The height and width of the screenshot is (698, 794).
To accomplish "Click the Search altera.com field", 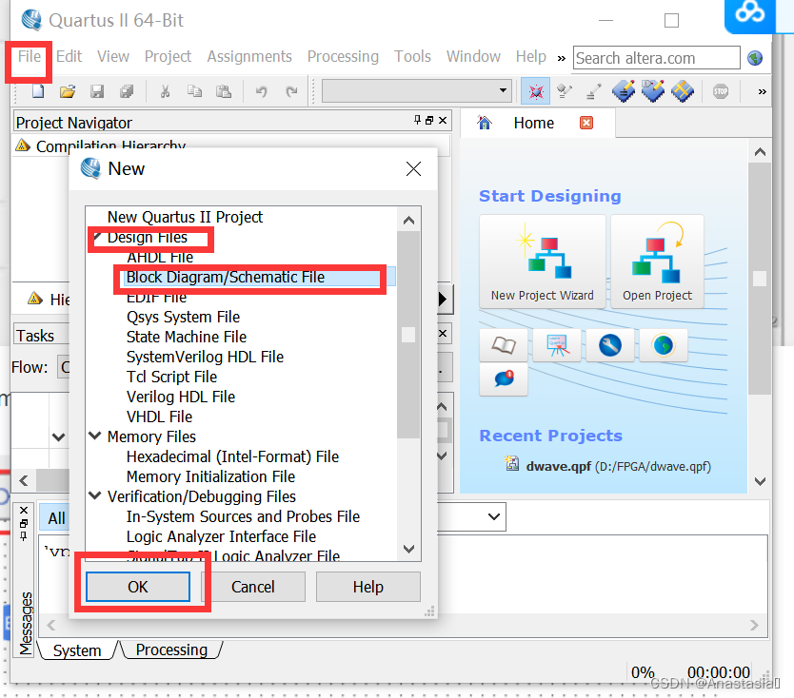I will coord(657,58).
